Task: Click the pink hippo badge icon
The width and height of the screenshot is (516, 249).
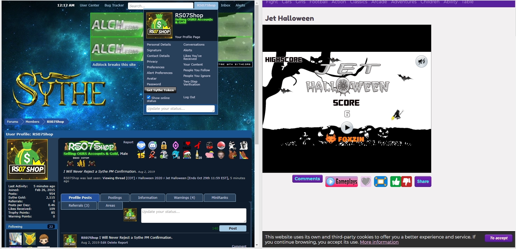Action: 210,155
